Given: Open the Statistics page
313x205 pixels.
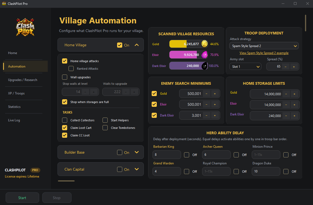Looking at the screenshot, I should click(14, 107).
